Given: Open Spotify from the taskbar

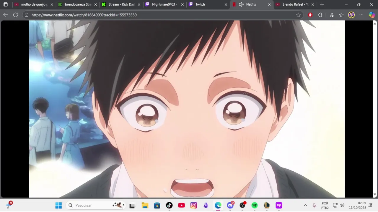Looking at the screenshot, I should point(255,206).
